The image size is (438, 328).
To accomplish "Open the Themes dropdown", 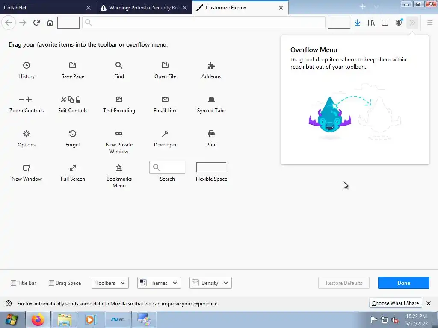I will [x=159, y=283].
